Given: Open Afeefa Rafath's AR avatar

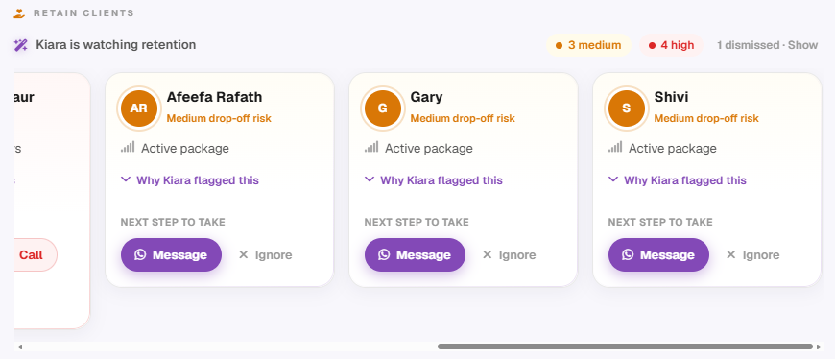Looking at the screenshot, I should pyautogui.click(x=138, y=108).
